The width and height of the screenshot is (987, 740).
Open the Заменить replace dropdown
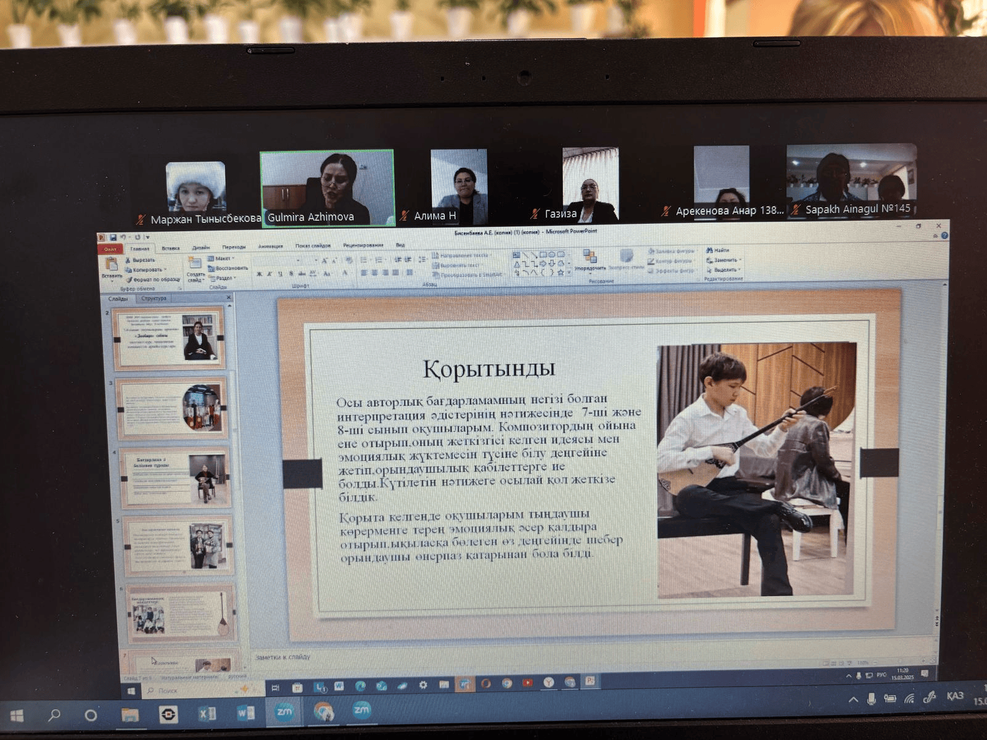click(725, 260)
